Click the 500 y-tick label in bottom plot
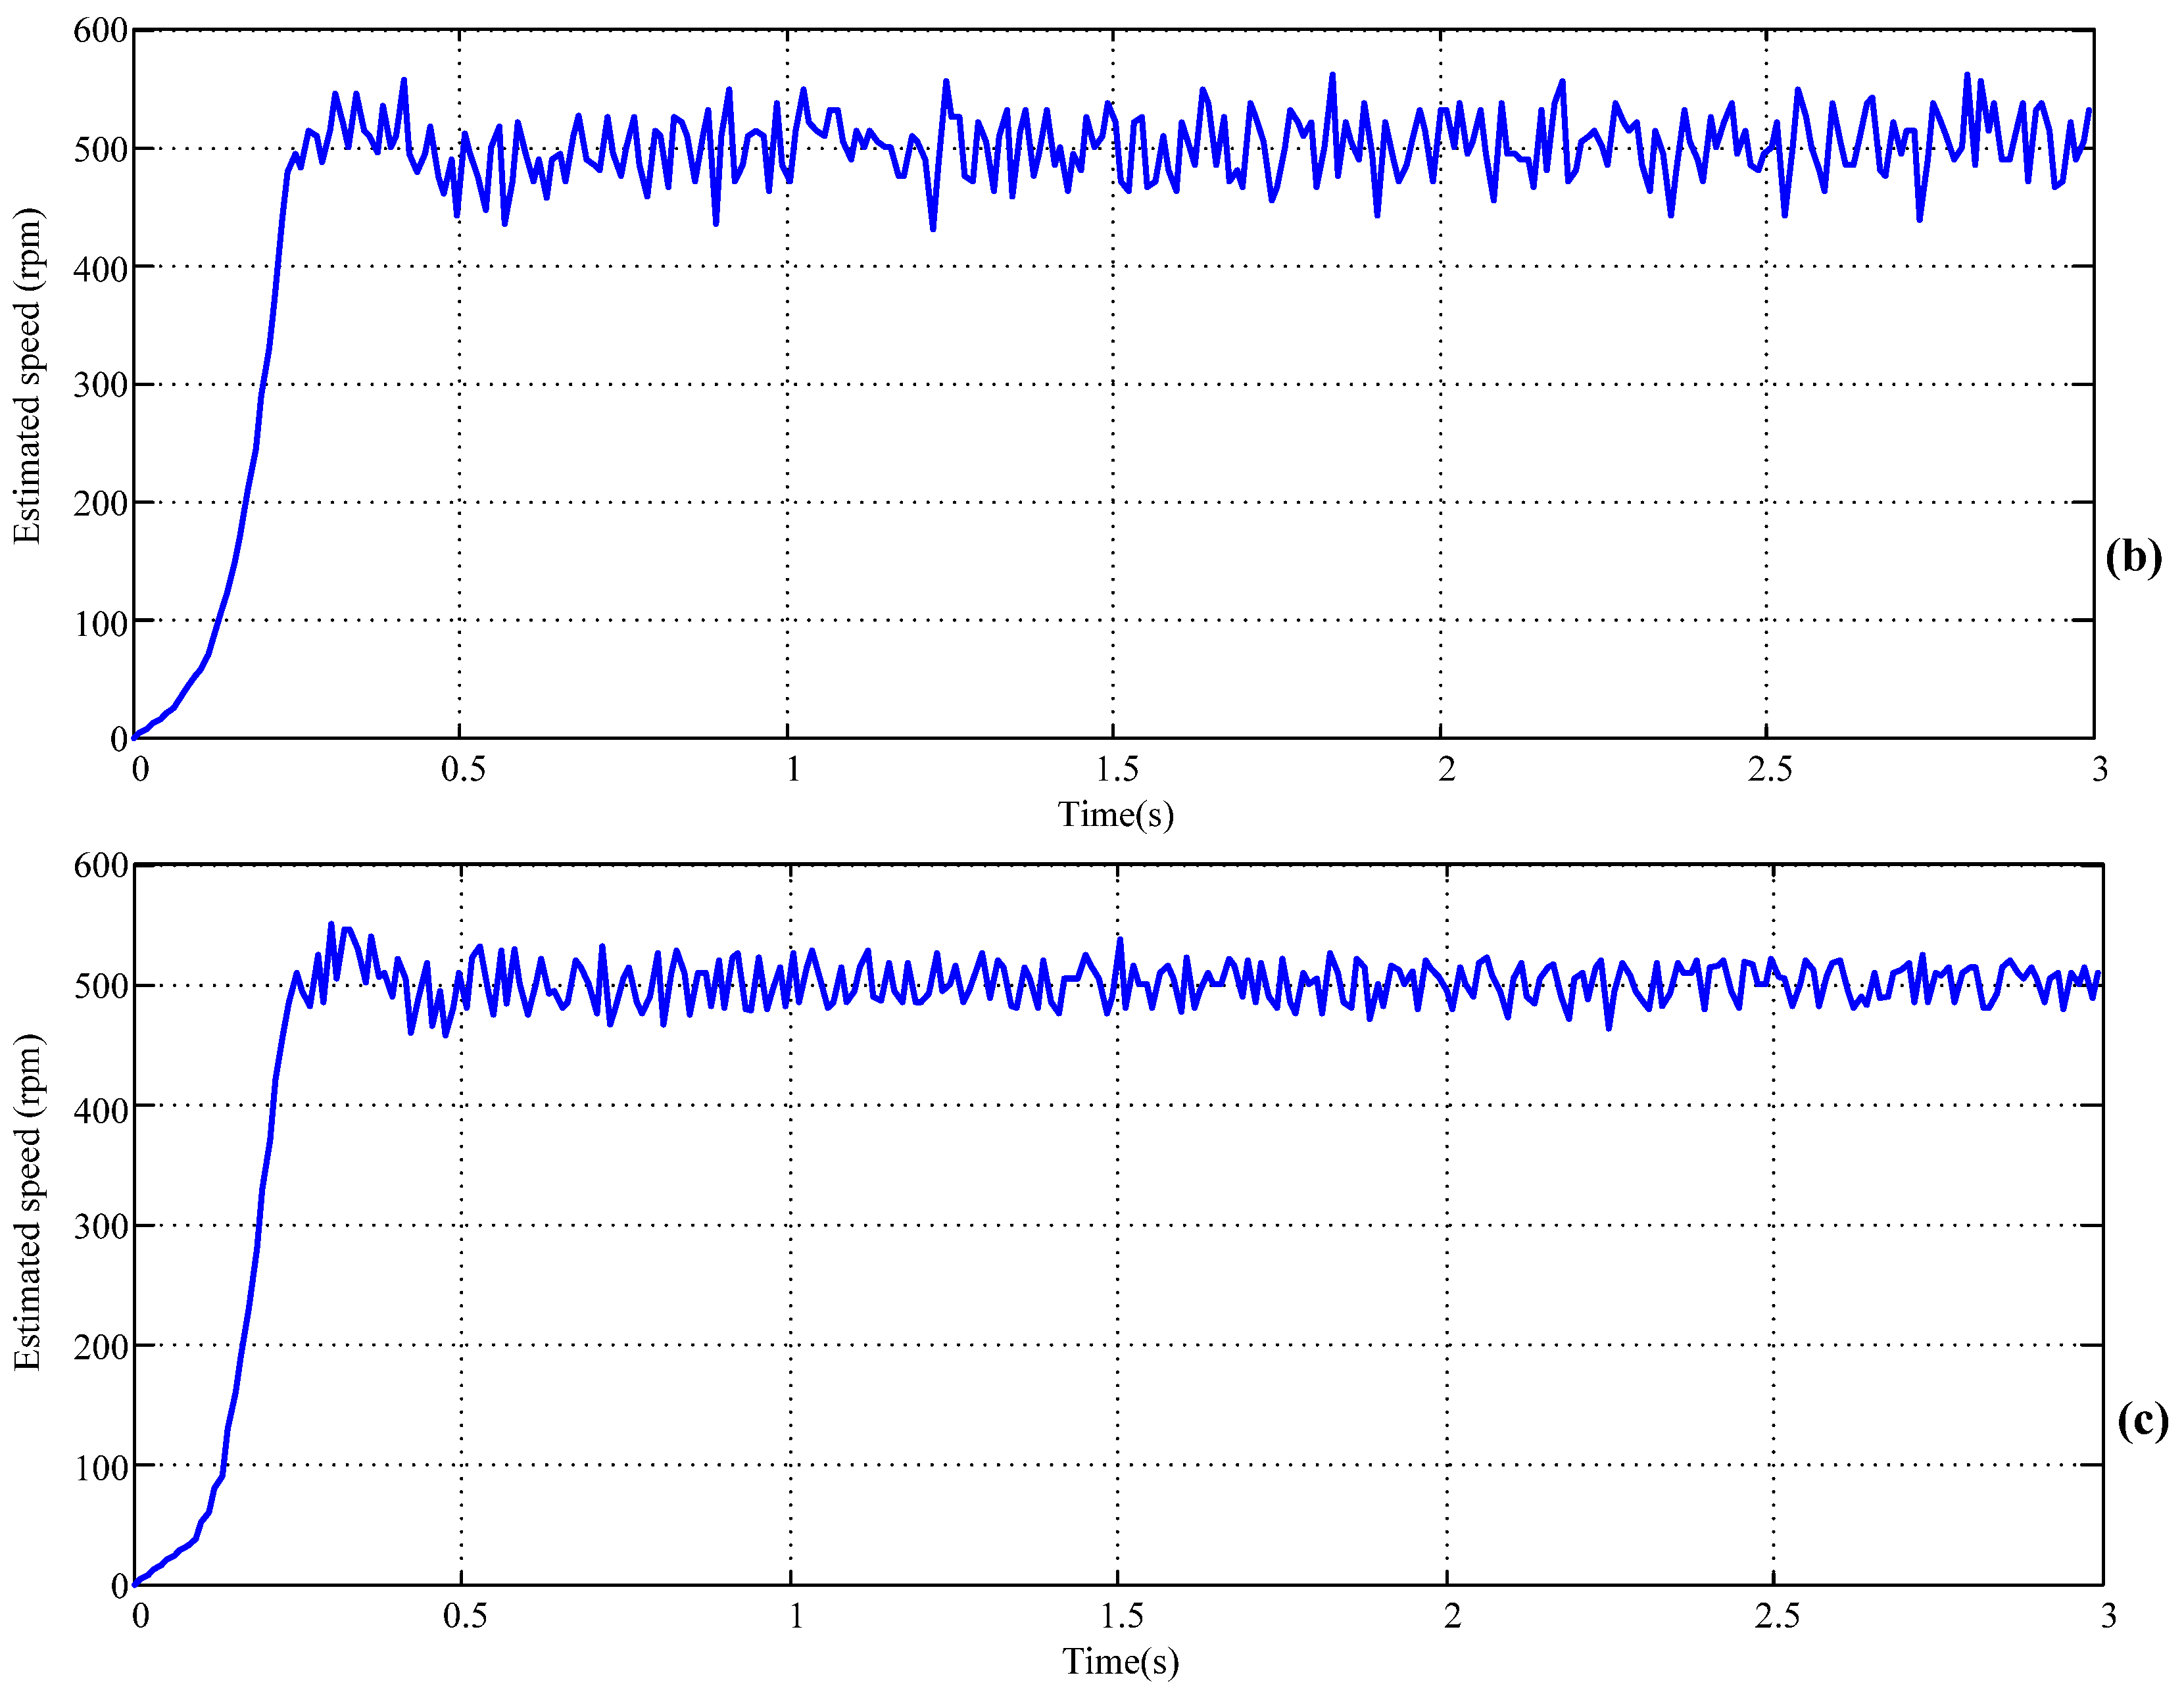This screenshot has width=2184, height=1696. point(100,986)
